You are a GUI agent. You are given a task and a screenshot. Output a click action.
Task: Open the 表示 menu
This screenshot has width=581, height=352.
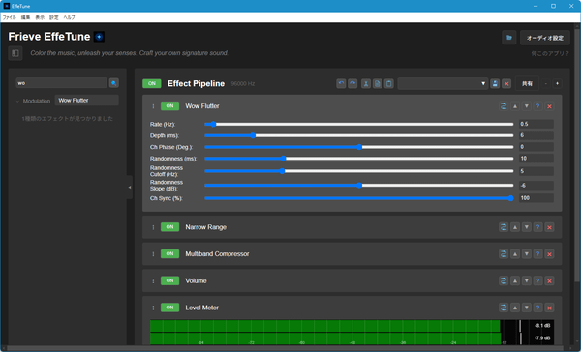click(40, 17)
